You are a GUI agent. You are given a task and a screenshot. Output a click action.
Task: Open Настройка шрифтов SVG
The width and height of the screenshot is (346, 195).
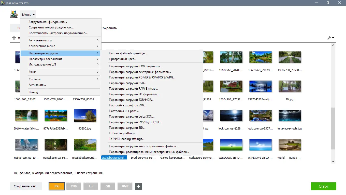click(128, 105)
